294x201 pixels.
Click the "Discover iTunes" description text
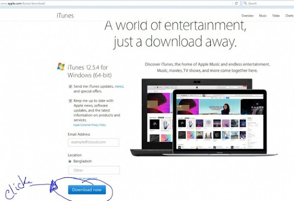point(207,67)
